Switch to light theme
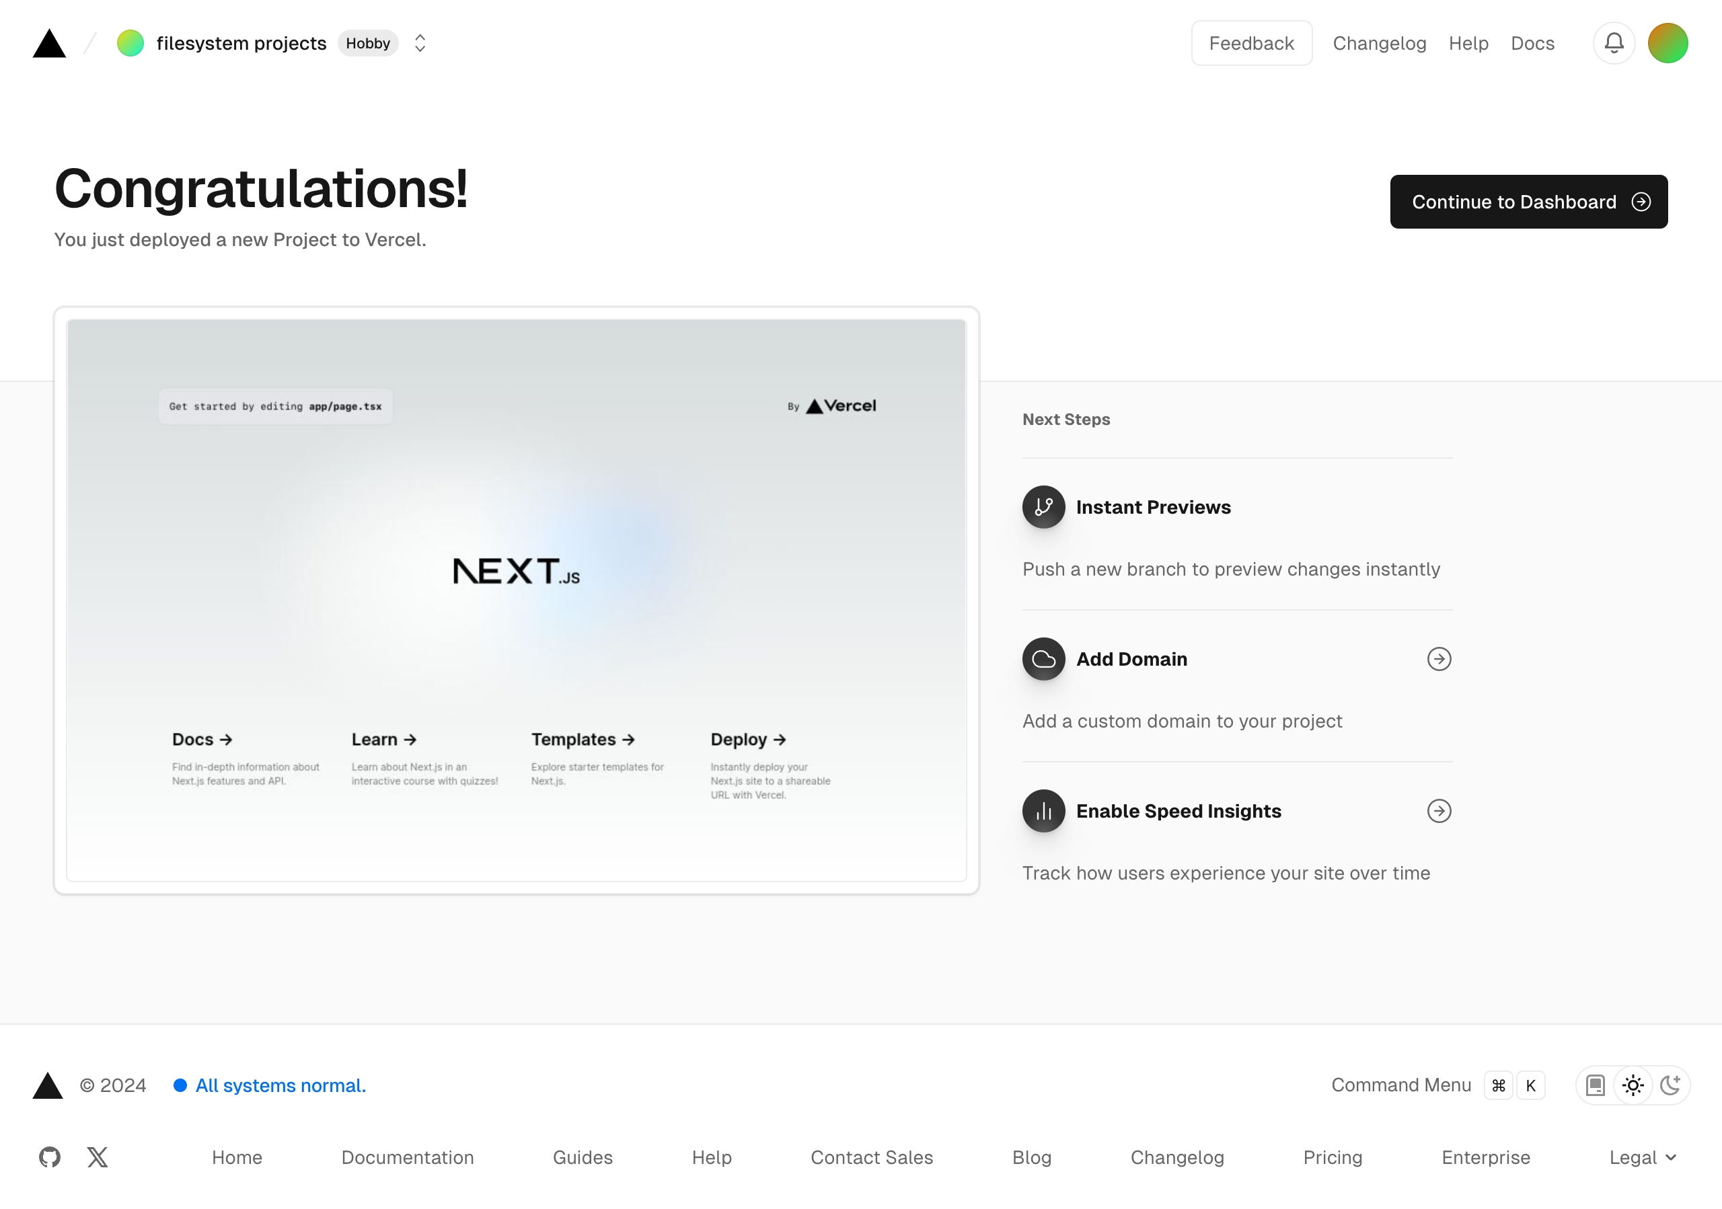The height and width of the screenshot is (1209, 1722). 1633,1085
